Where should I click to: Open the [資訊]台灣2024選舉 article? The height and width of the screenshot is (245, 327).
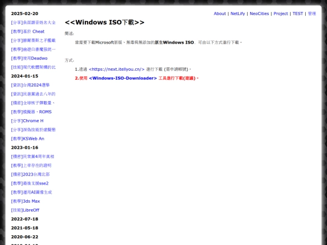(30, 85)
